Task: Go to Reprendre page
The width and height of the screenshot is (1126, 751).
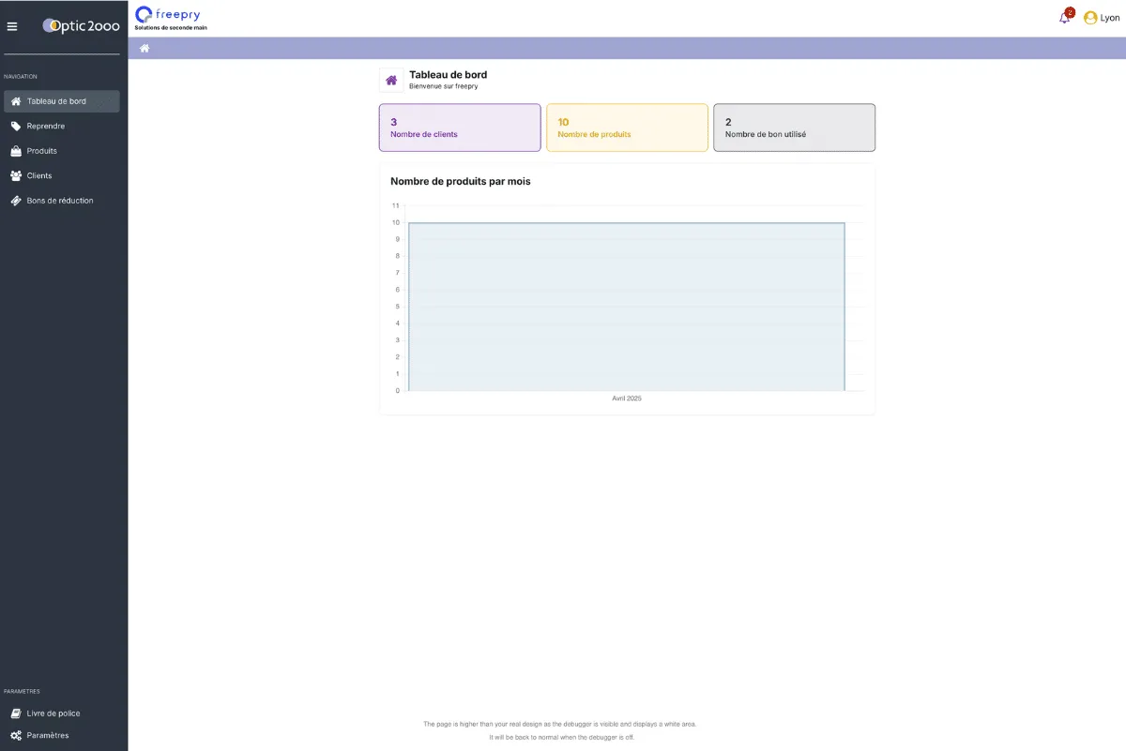Action: coord(62,126)
